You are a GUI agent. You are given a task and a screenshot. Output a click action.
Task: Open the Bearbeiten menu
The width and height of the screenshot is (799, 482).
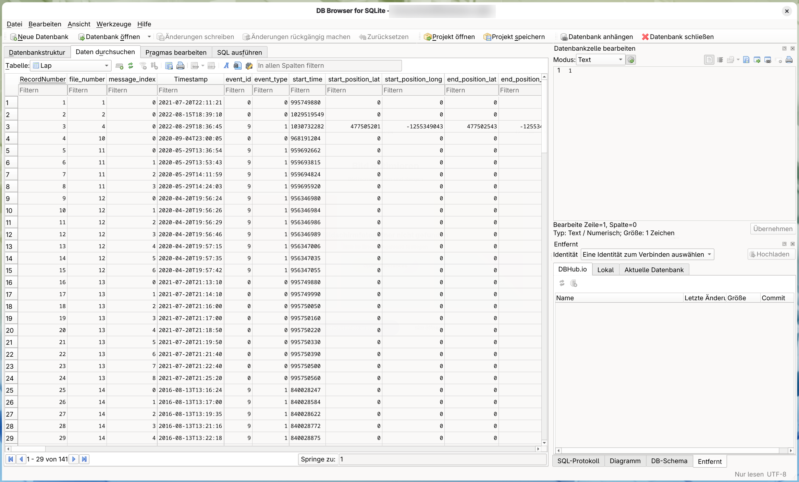pyautogui.click(x=45, y=24)
